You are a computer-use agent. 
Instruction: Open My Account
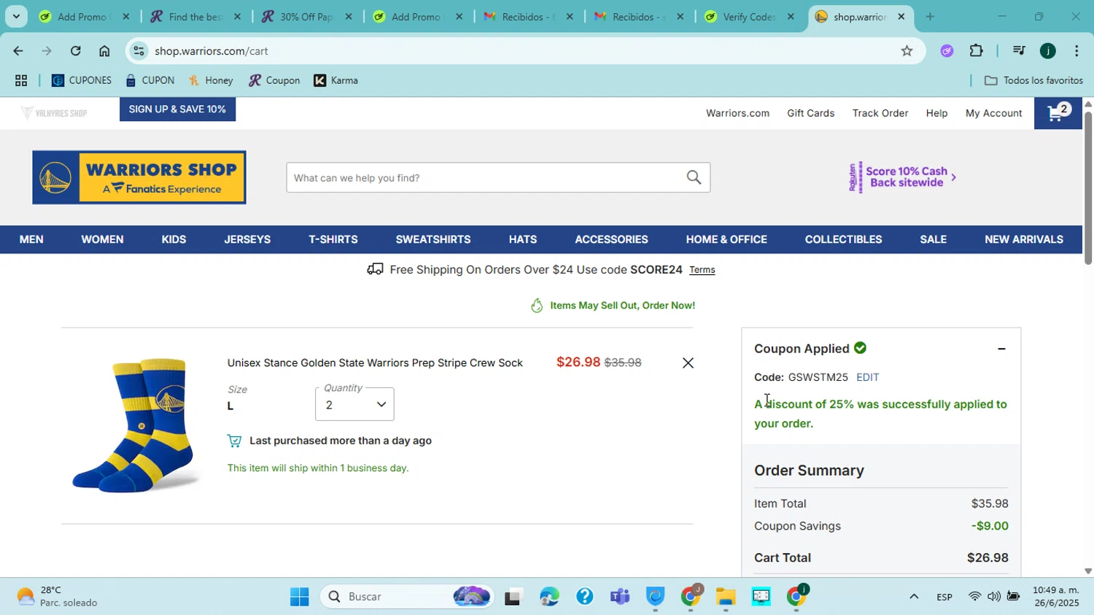993,113
